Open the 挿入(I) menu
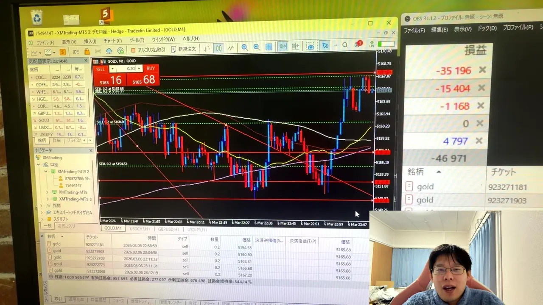The width and height of the screenshot is (543, 305). (90, 42)
